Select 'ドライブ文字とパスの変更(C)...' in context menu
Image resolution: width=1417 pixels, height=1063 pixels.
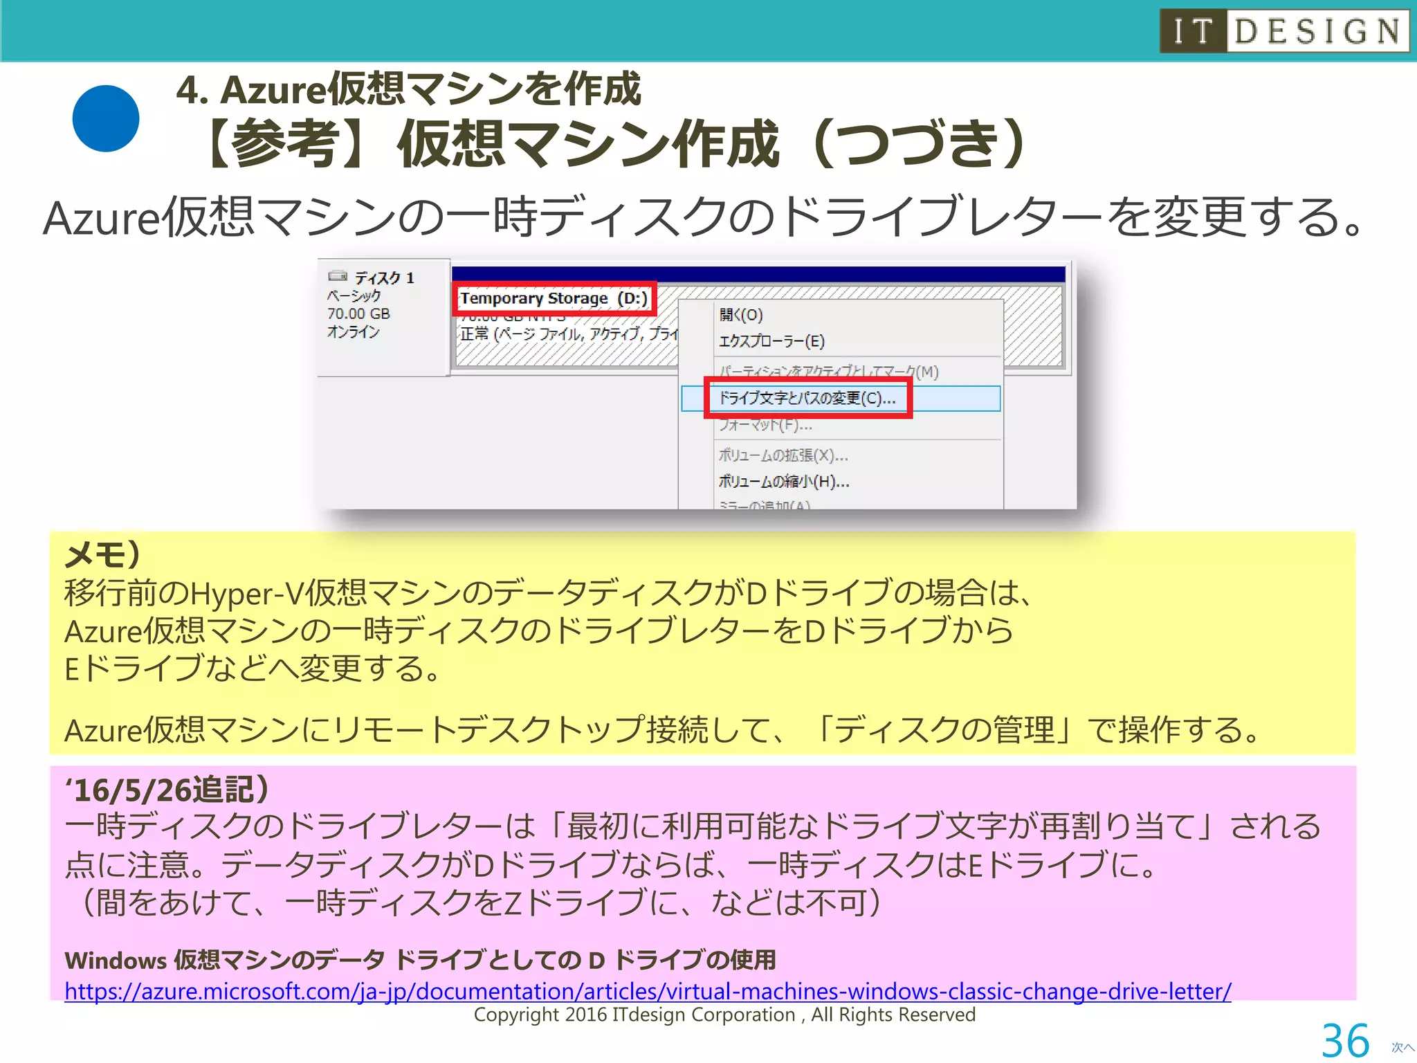(841, 398)
